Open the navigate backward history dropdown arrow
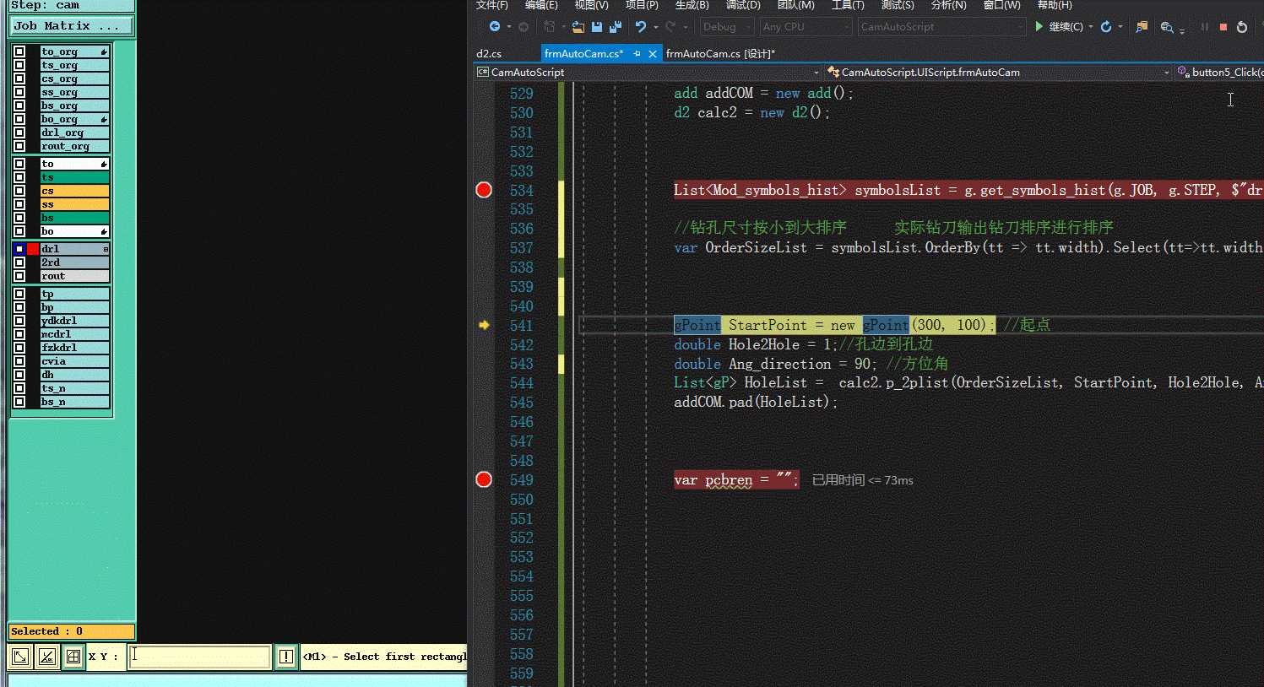The height and width of the screenshot is (687, 1264). pyautogui.click(x=509, y=27)
